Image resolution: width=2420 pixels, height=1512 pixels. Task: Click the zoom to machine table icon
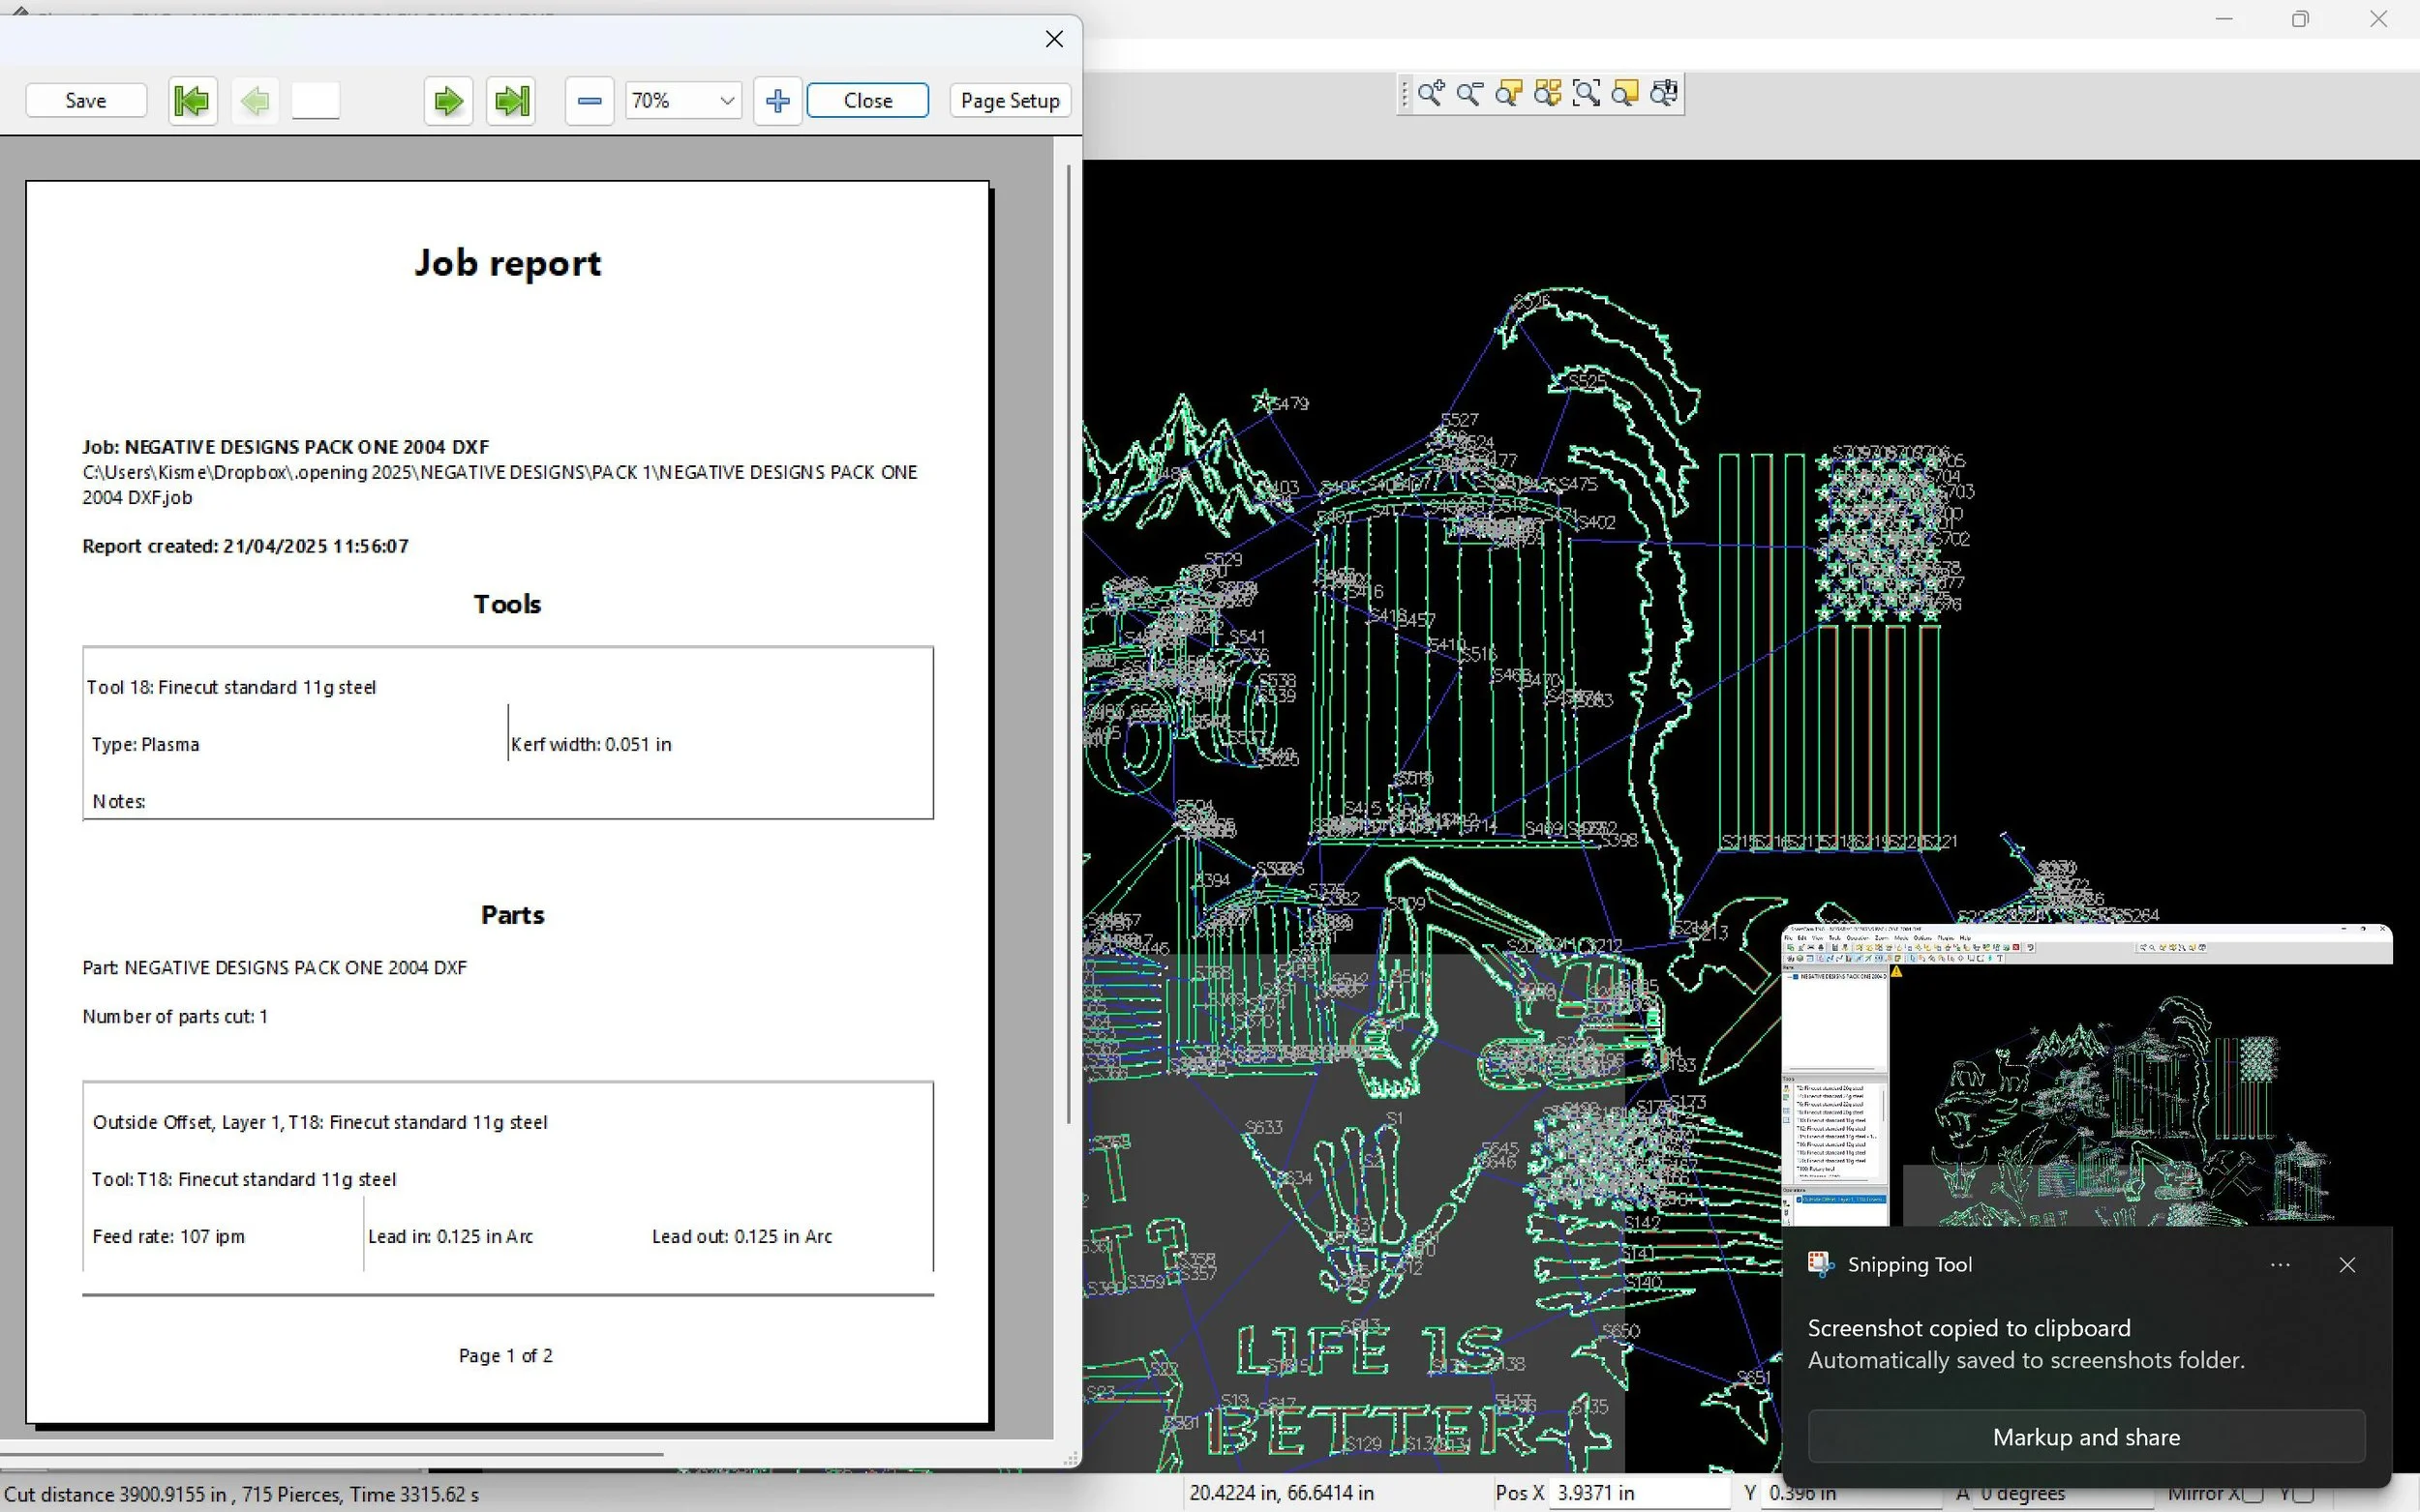(1665, 94)
